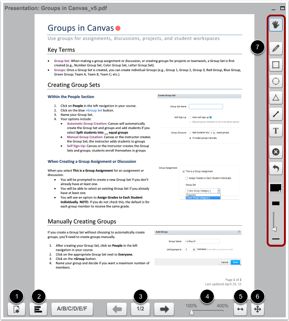This screenshot has width=289, height=321.
Task: Click the A/B/C/D/E/F poll button
Action: pyautogui.click(x=72, y=309)
